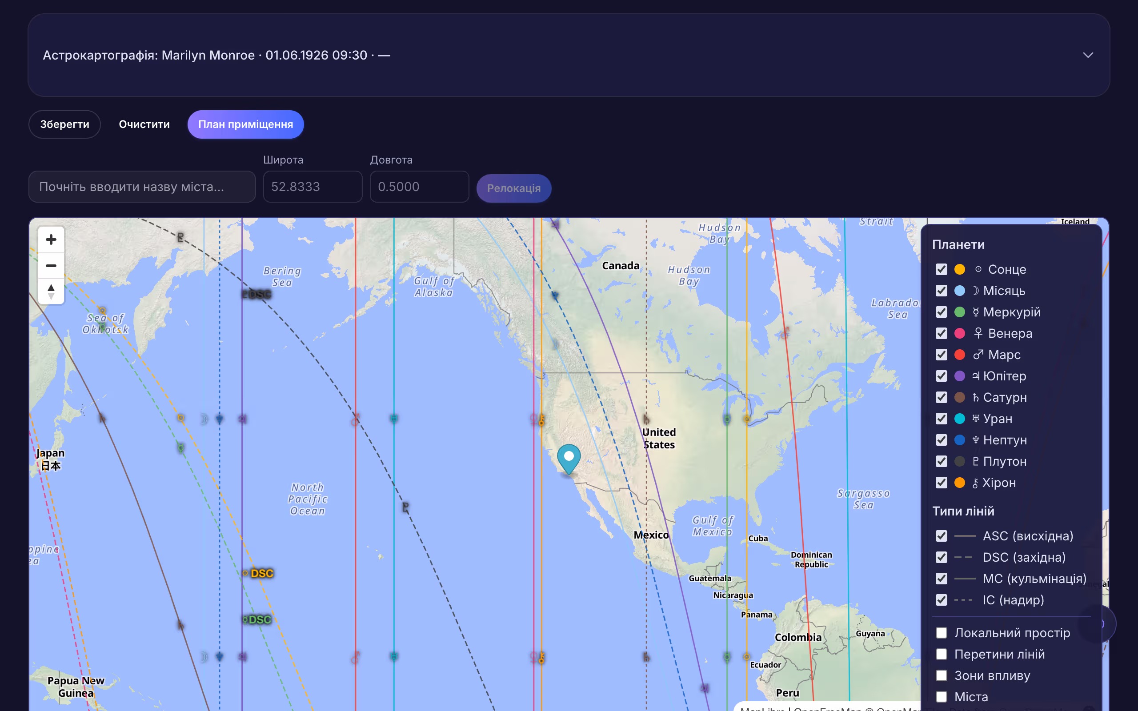This screenshot has width=1138, height=711.
Task: Click the Очистити button
Action: point(144,124)
